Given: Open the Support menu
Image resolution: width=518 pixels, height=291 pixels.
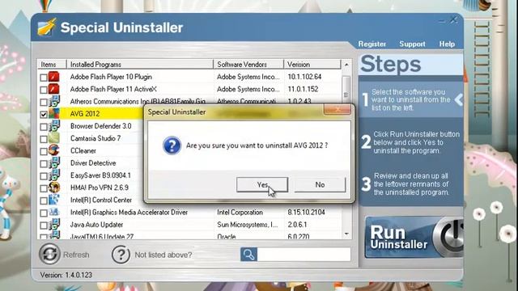Looking at the screenshot, I should pos(412,44).
